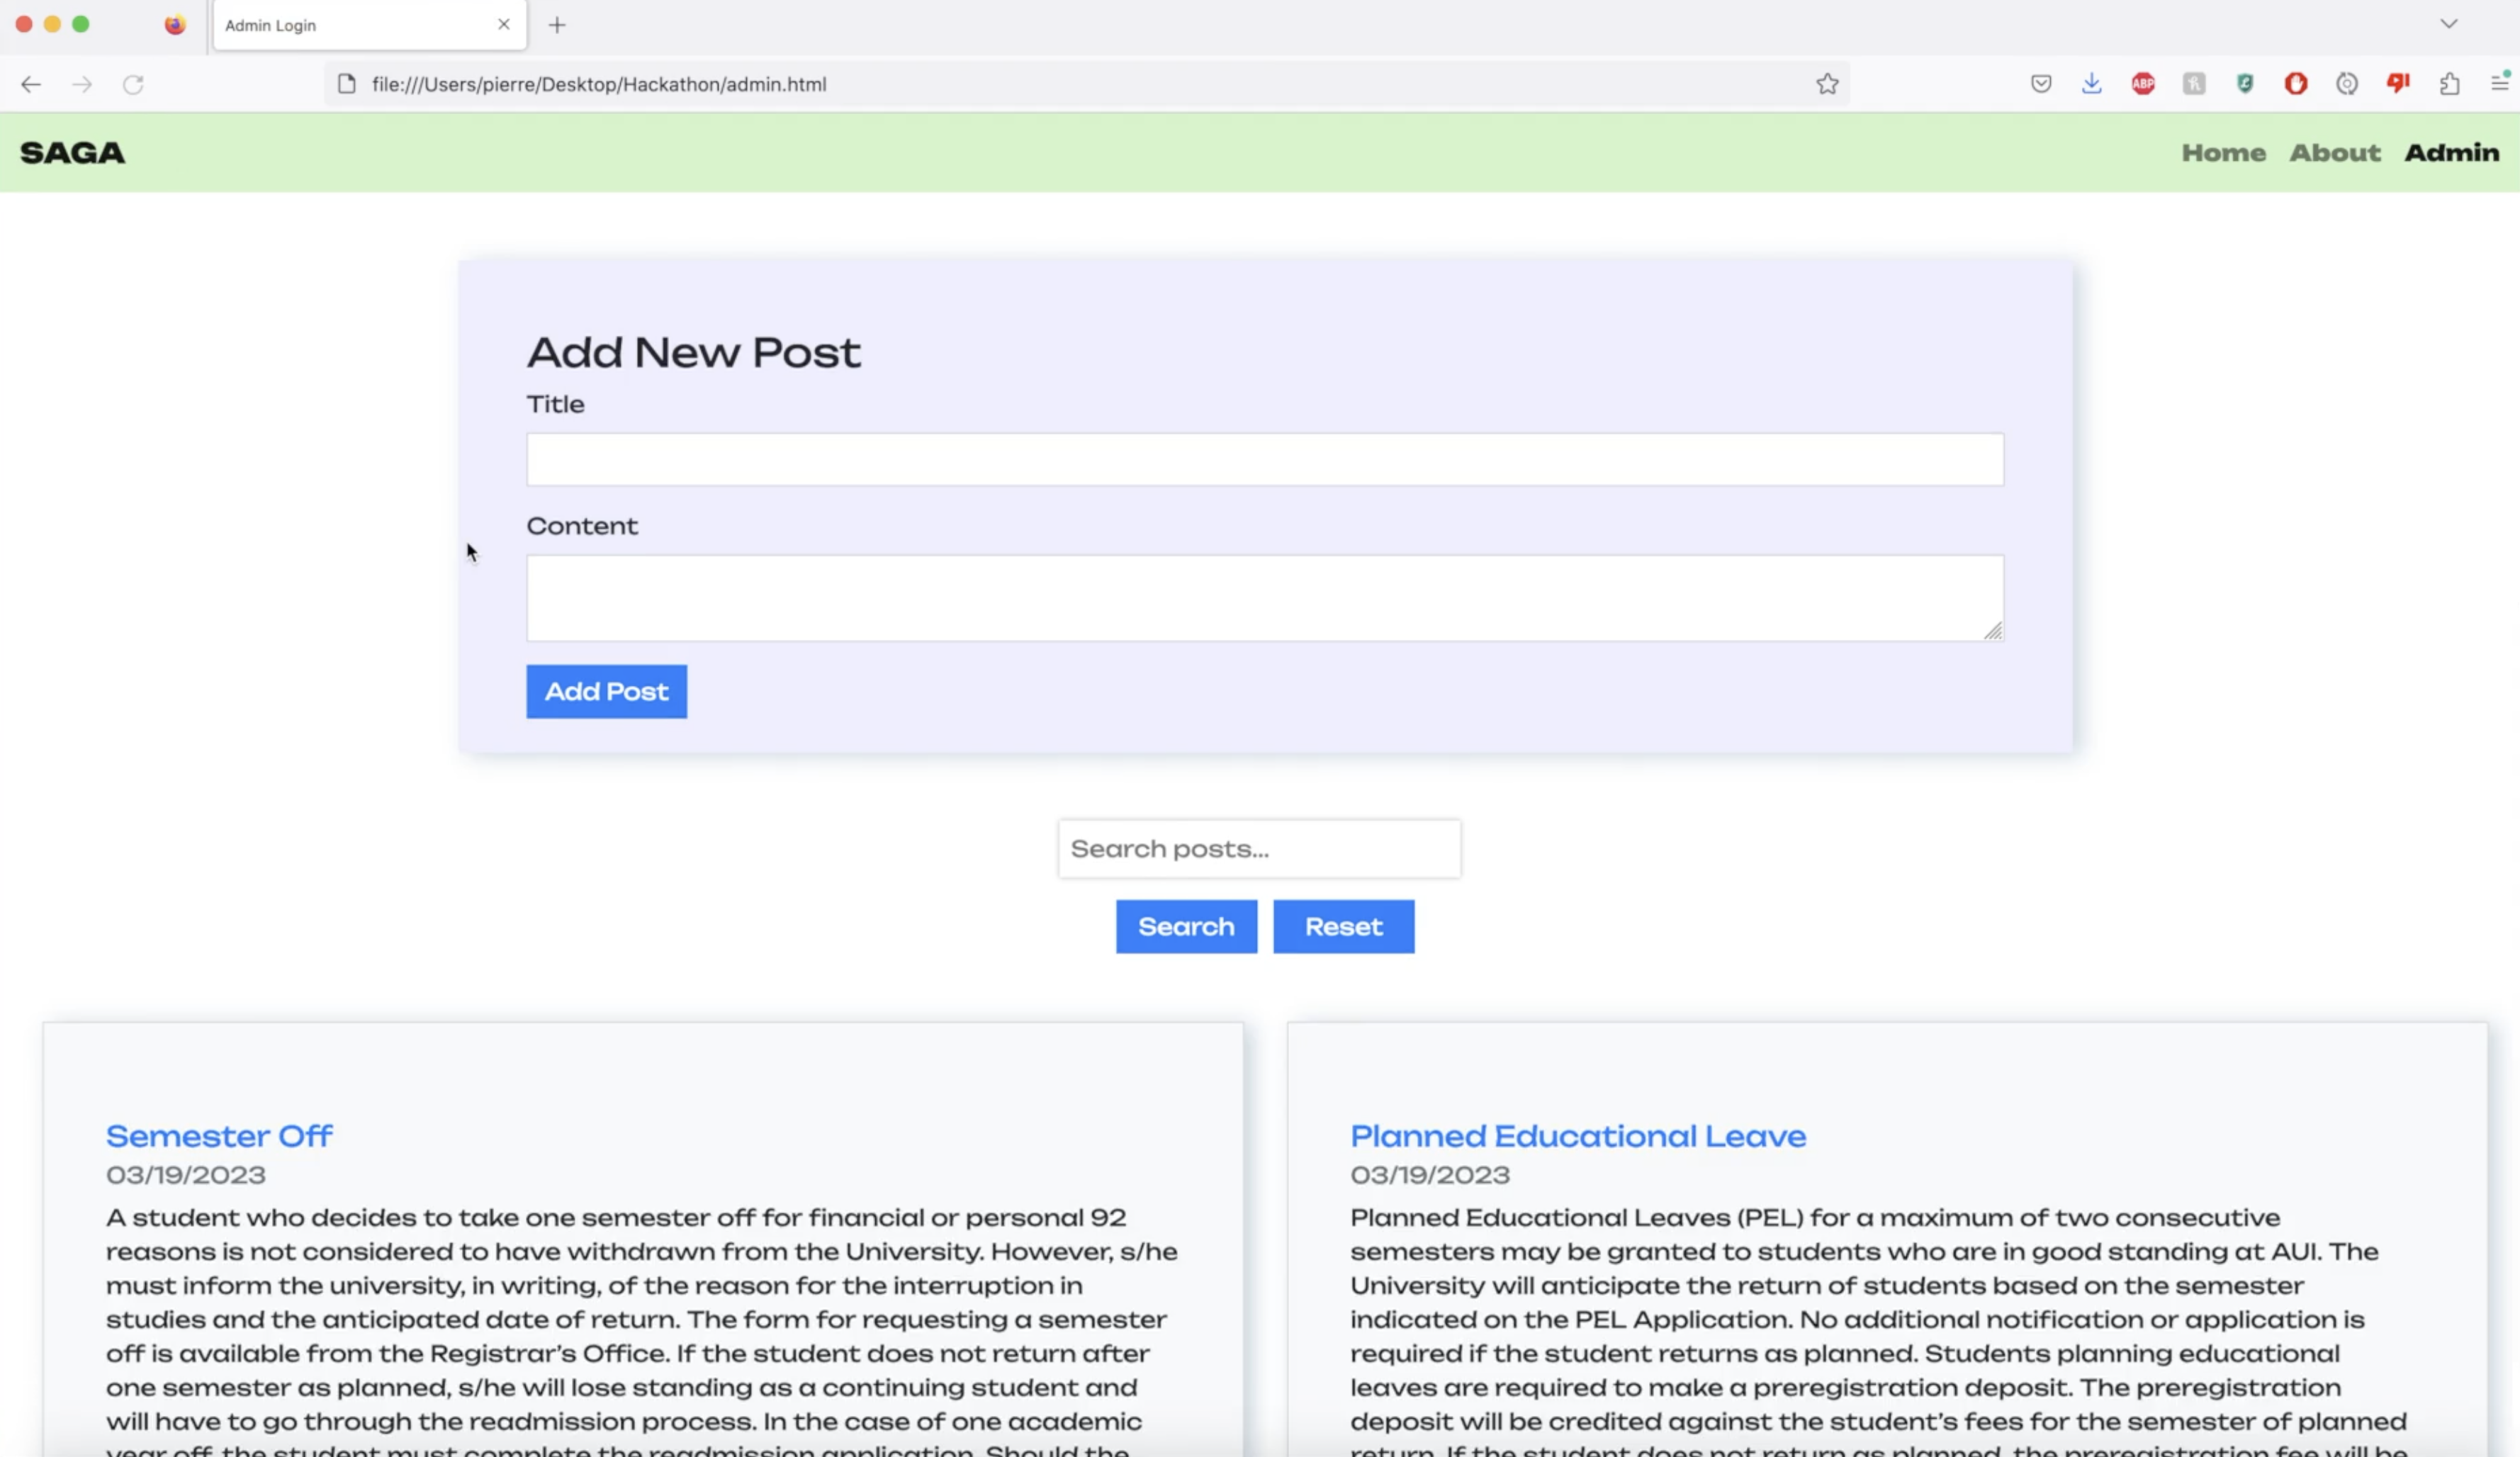Open a new tab with the plus button
This screenshot has height=1457, width=2520.
point(557,25)
